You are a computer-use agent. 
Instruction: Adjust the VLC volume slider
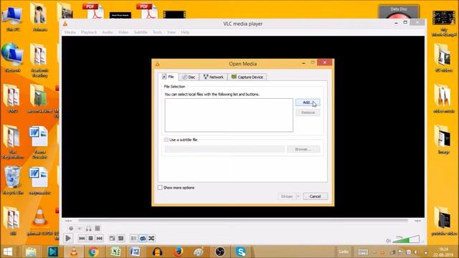click(x=406, y=239)
